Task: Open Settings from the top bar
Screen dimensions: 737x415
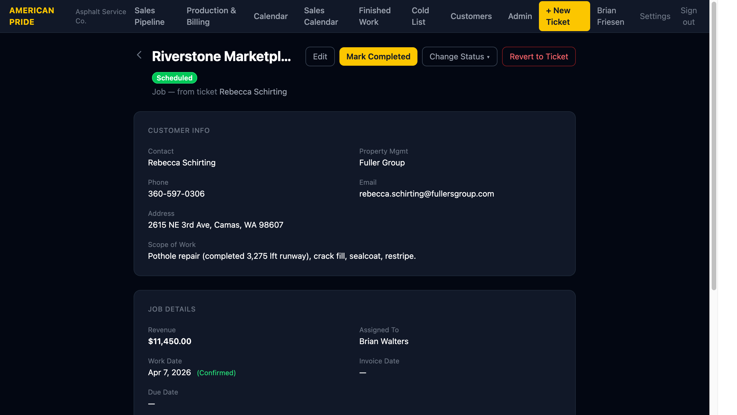Action: click(655, 16)
